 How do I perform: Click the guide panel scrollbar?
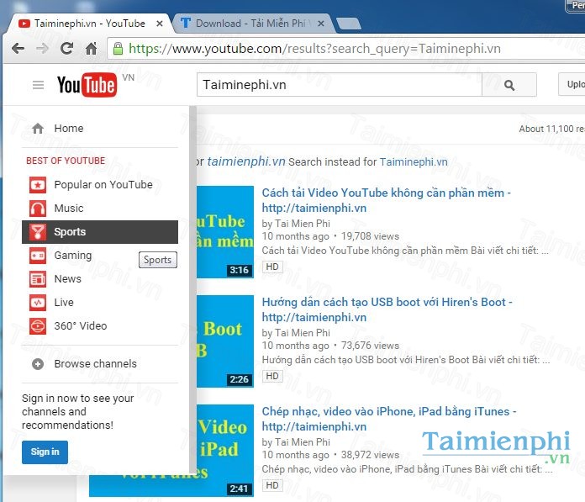coord(192,289)
